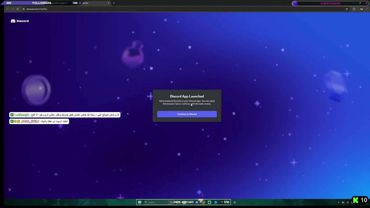Image resolution: width=370 pixels, height=208 pixels.
Task: Expand the system tray hidden icons chevron
Action: (x=338, y=202)
